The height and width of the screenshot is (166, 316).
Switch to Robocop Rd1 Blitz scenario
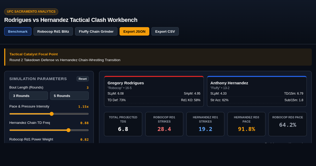click(x=53, y=31)
